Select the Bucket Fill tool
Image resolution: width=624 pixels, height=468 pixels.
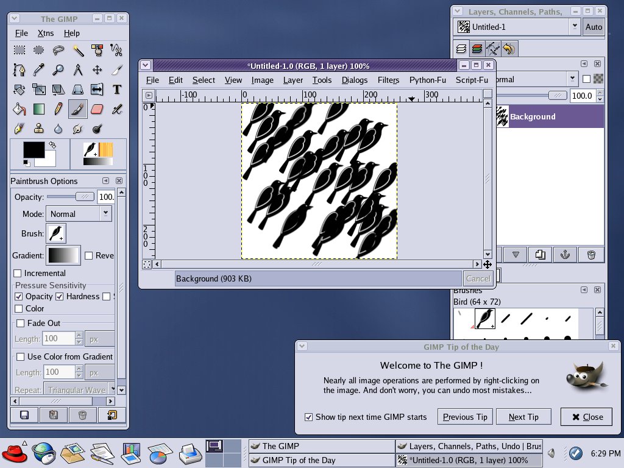click(19, 109)
